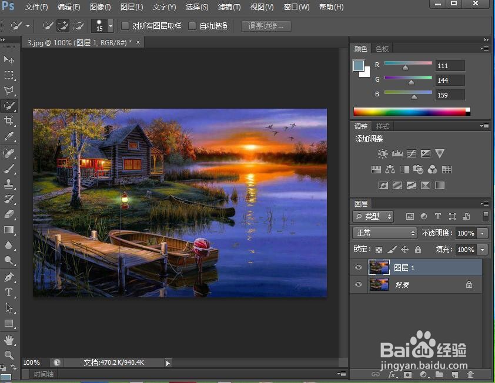Select the Hand tool
Screen dimensions: 495x383
coord(8,340)
